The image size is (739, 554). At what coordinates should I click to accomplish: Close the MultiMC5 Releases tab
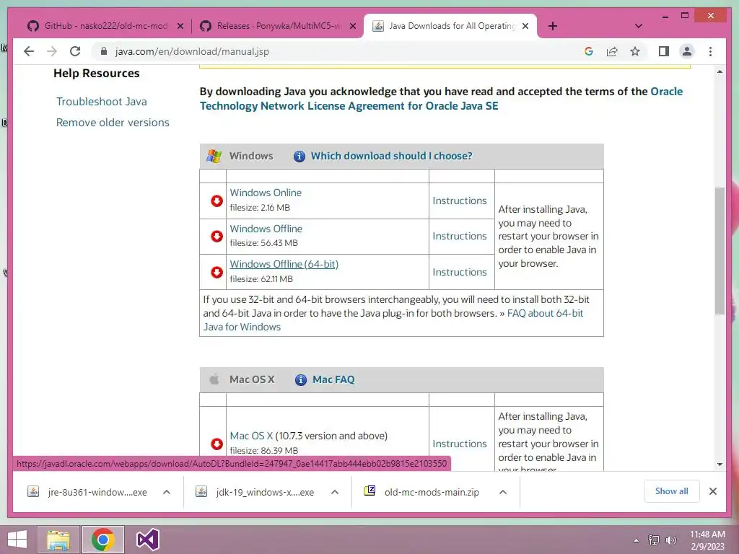(x=352, y=26)
